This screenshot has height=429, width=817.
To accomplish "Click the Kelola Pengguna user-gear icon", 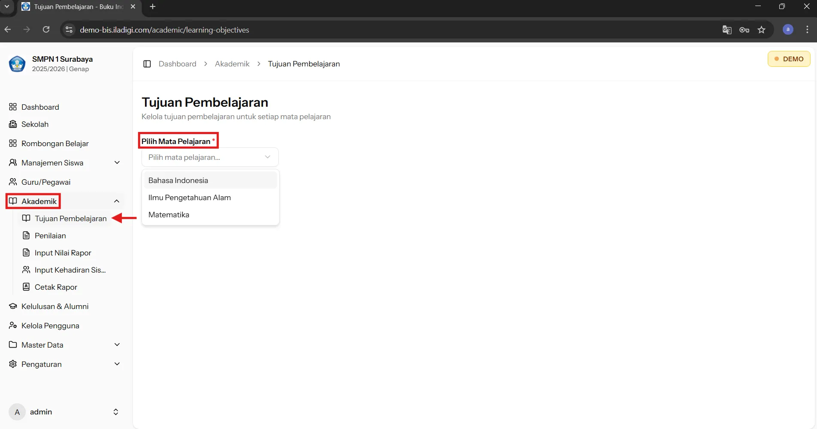I will point(13,325).
